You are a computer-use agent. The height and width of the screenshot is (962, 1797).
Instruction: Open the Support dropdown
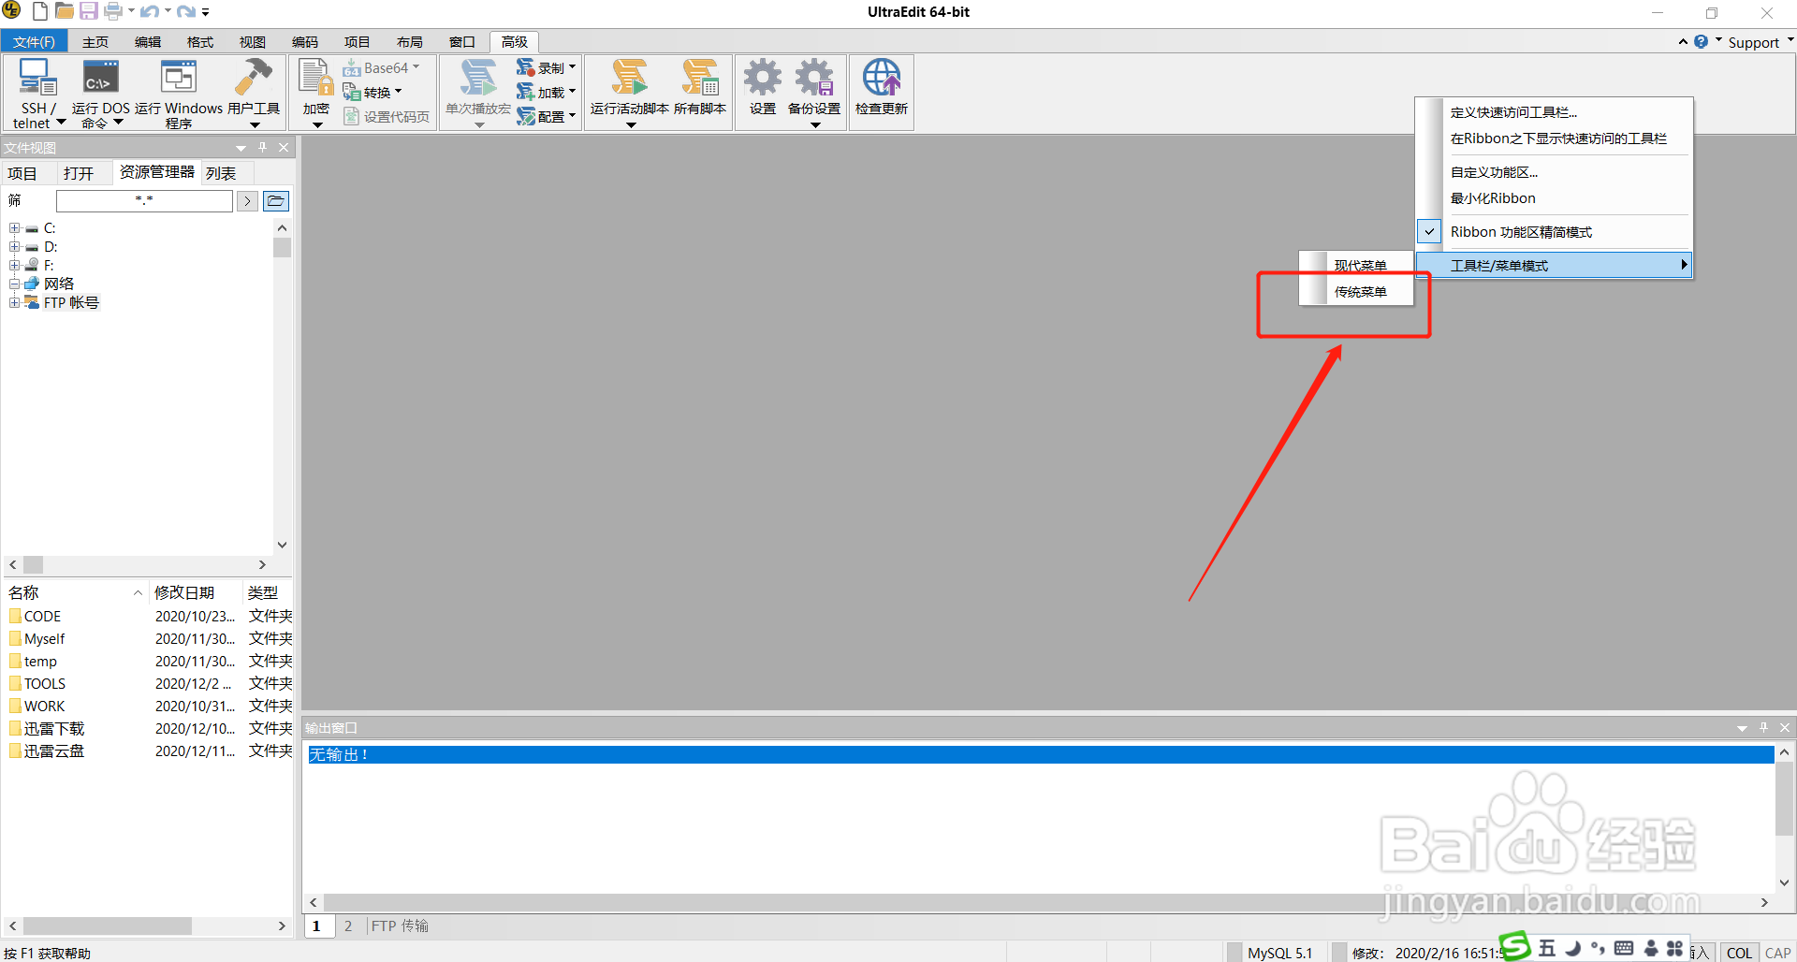[1760, 42]
